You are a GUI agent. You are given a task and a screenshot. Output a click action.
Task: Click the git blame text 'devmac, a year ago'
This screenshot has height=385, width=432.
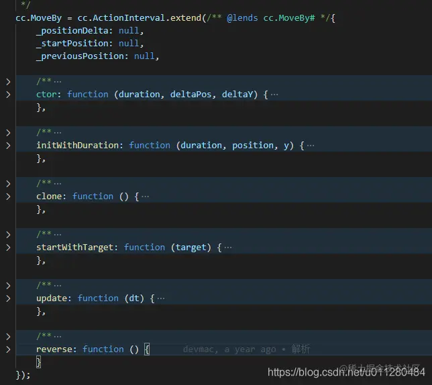click(x=229, y=349)
